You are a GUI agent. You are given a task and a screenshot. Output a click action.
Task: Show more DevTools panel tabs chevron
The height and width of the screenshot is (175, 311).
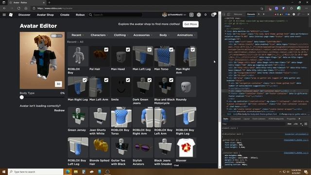coord(259,14)
